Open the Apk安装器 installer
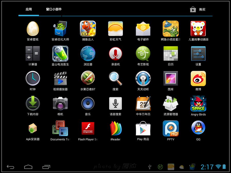 tap(33, 128)
